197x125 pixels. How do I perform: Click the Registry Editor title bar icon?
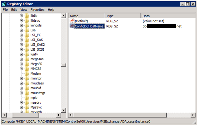pyautogui.click(x=4, y=4)
